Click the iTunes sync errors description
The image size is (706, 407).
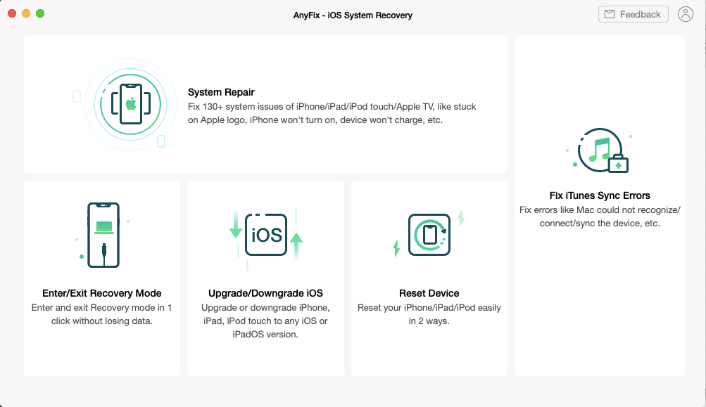click(600, 217)
